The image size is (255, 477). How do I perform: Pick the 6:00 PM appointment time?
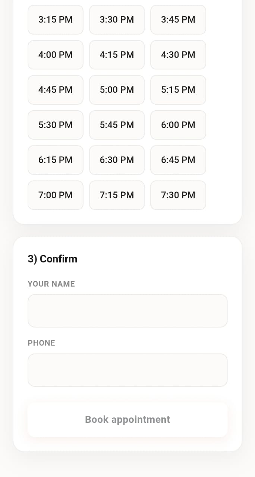(178, 124)
